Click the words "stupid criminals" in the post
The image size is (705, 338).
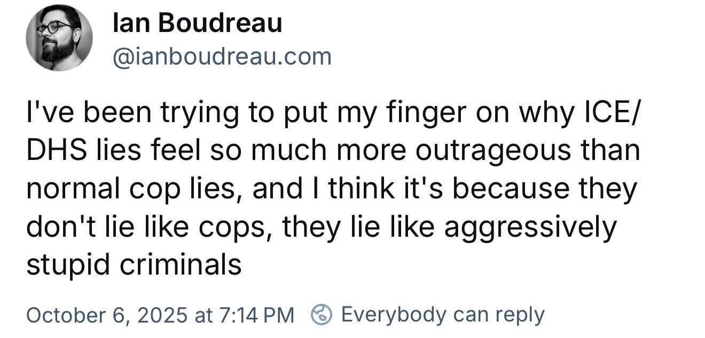(x=134, y=264)
